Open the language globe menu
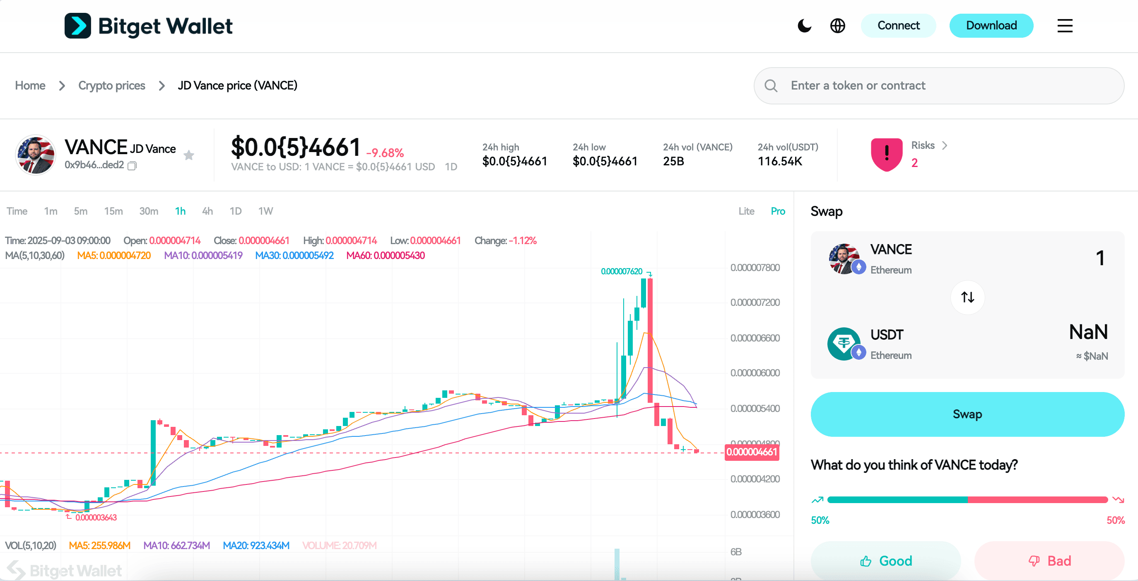The width and height of the screenshot is (1138, 581). pyautogui.click(x=838, y=26)
